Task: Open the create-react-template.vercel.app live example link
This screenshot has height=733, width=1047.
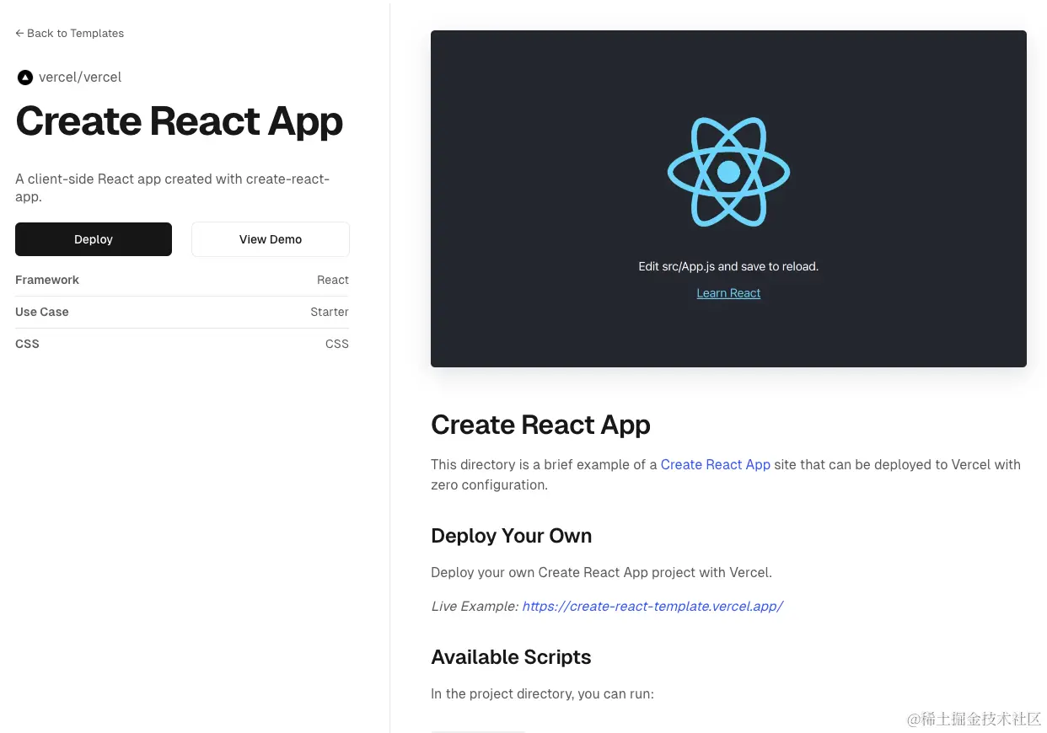Action: (652, 606)
